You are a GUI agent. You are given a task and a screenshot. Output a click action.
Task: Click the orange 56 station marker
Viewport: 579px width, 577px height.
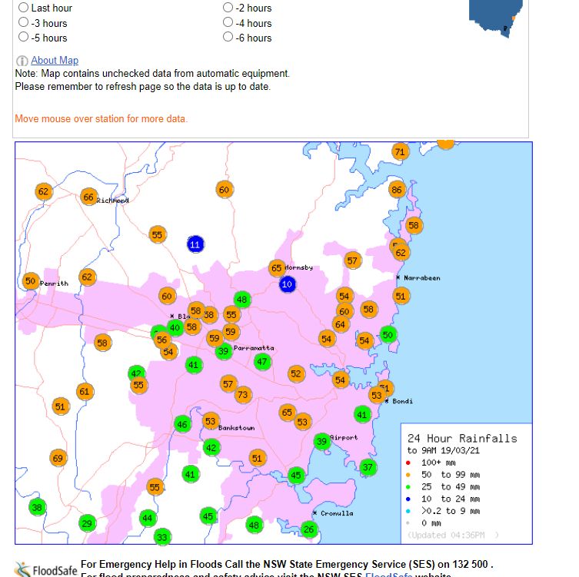(x=162, y=340)
